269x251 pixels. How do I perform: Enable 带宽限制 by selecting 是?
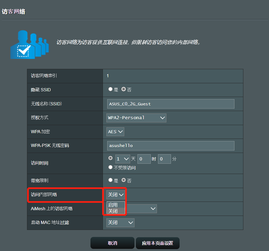pos(110,180)
